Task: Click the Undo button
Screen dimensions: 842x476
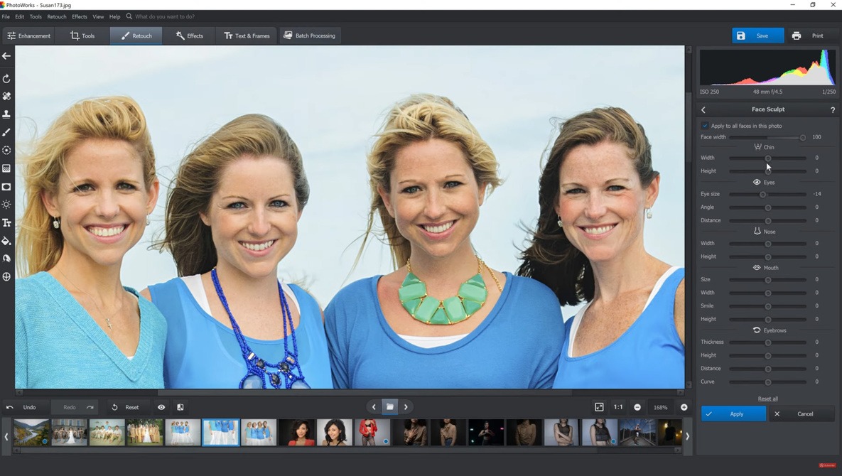Action: point(23,407)
